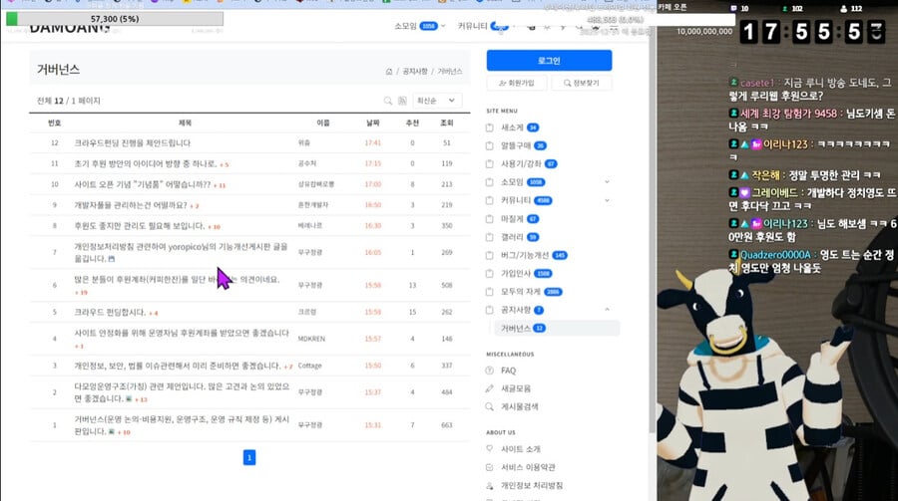The image size is (898, 501).
Task: Open the 최신순 sort dropdown
Action: (436, 101)
